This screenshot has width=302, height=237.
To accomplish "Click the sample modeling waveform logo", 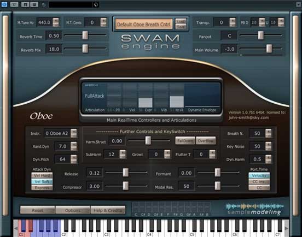I will [254, 209].
